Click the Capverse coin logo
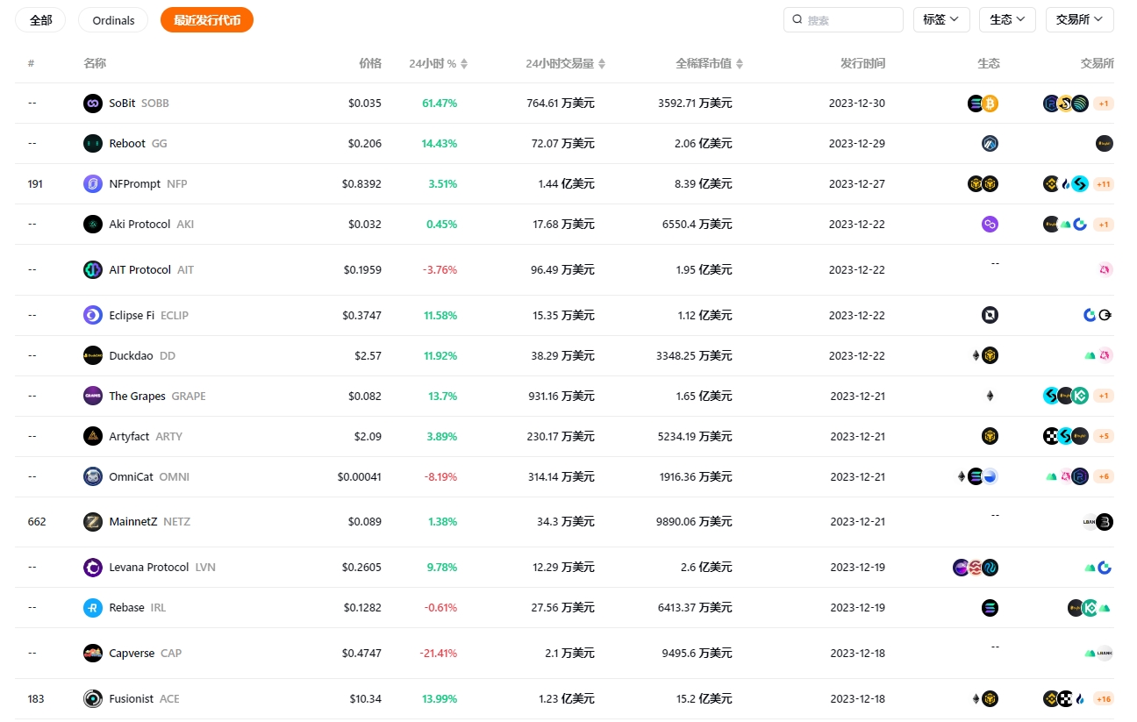 click(93, 654)
